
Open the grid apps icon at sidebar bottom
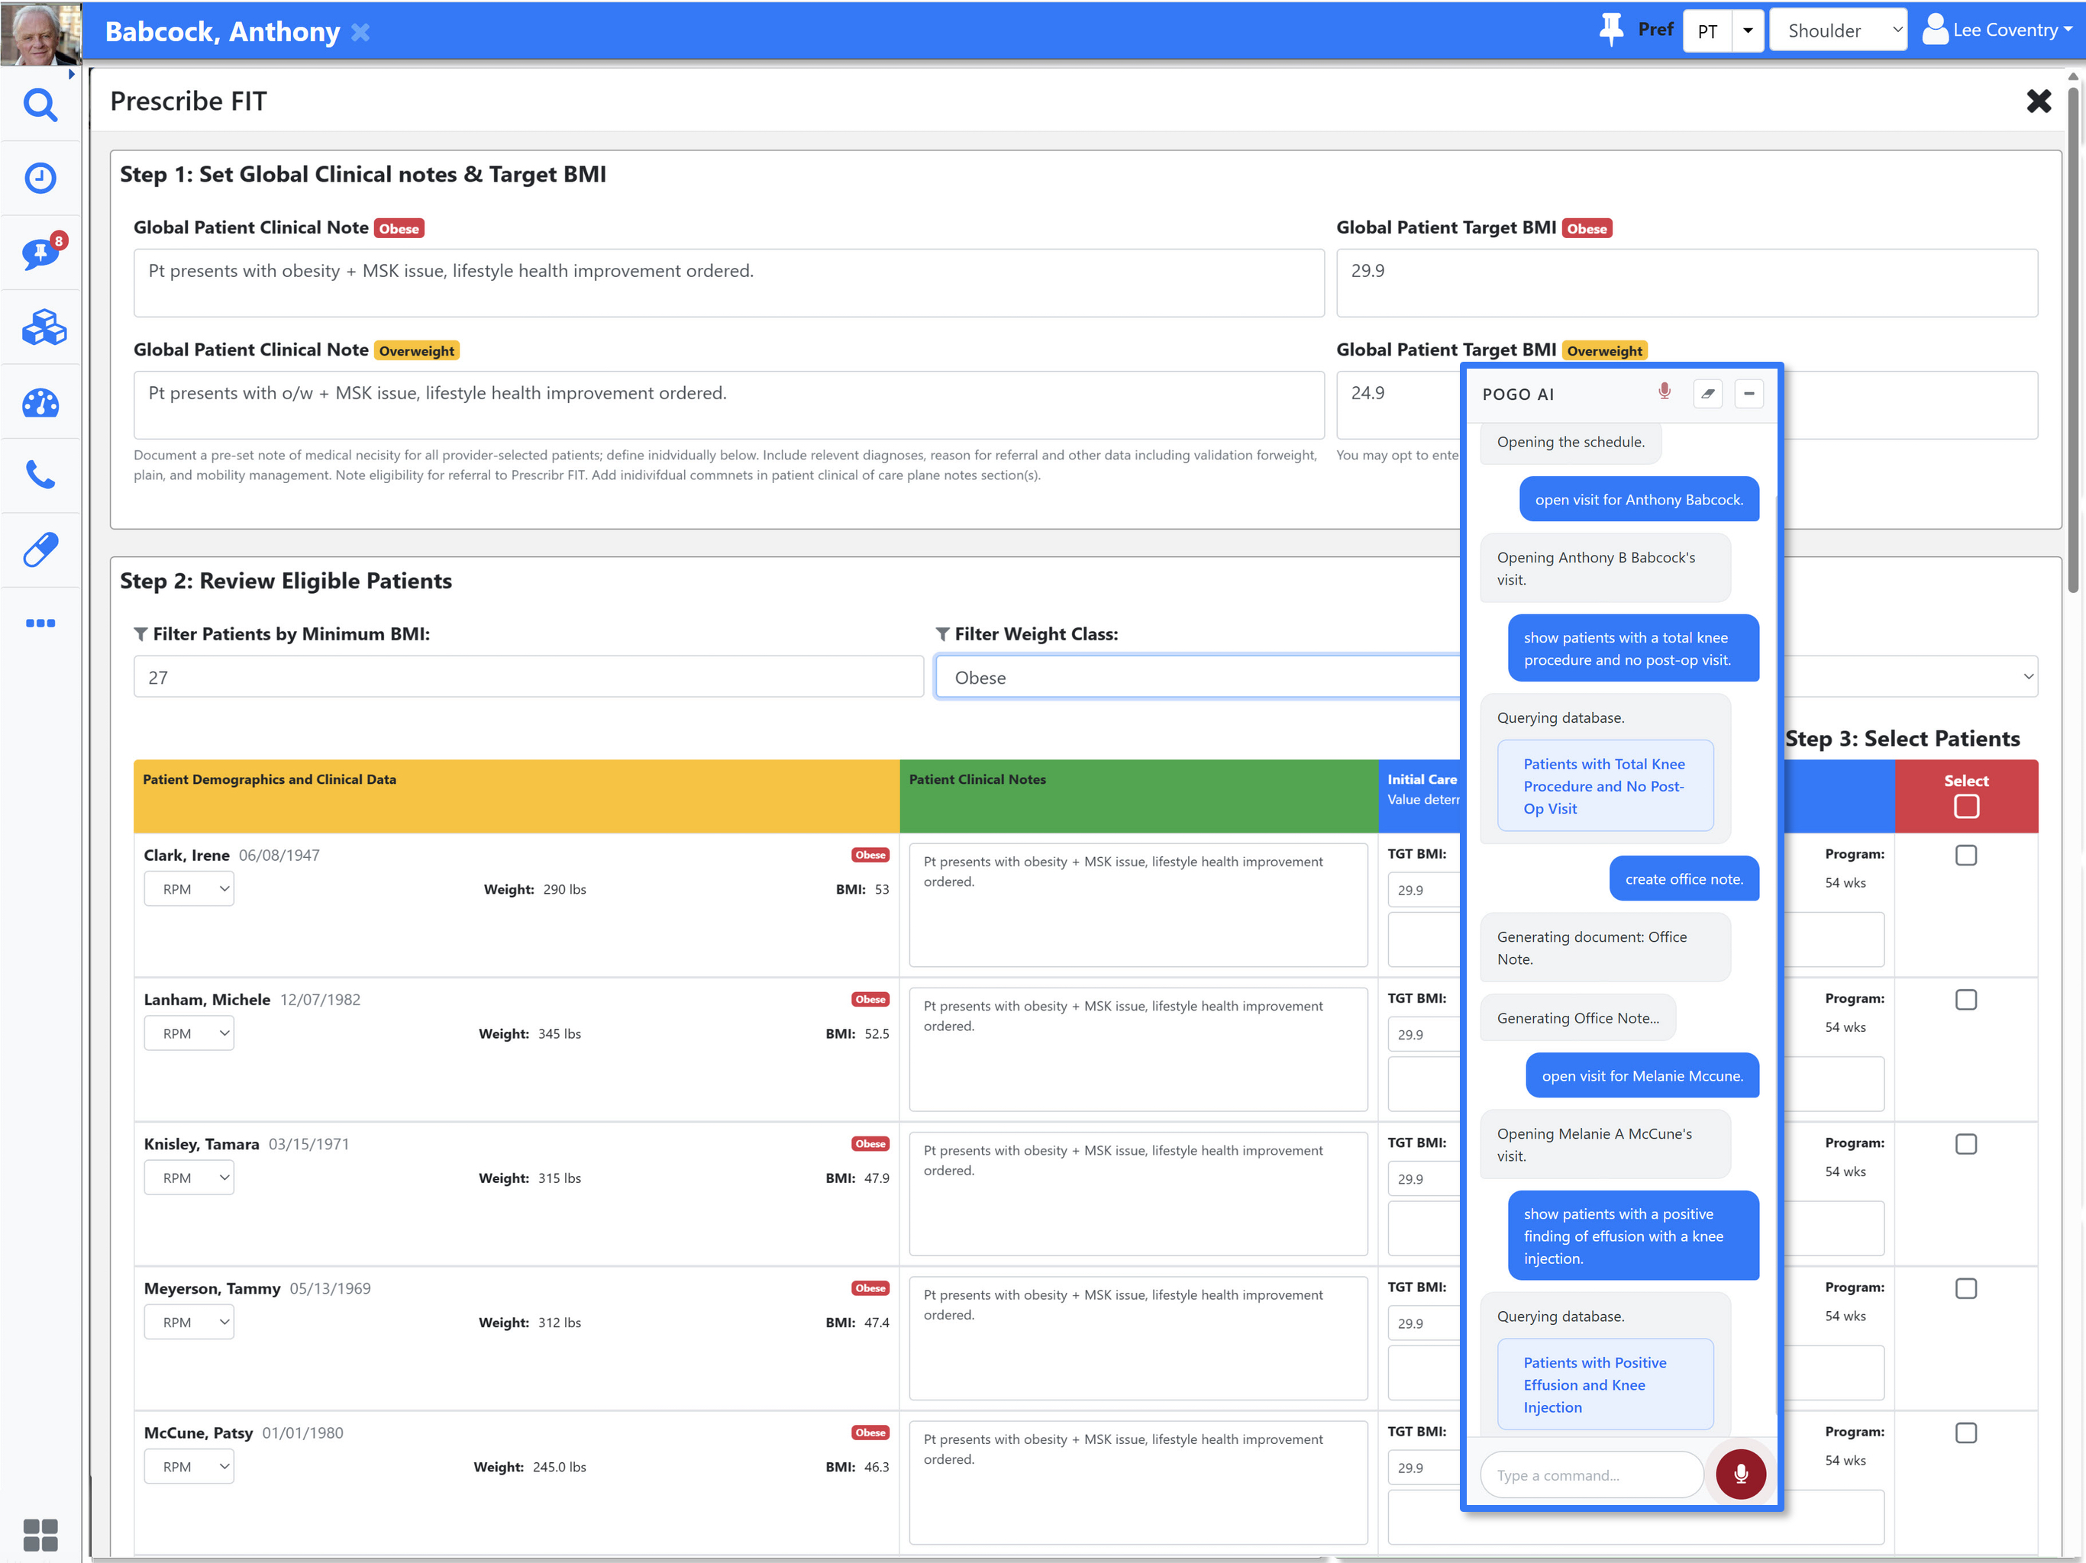pos(40,1535)
